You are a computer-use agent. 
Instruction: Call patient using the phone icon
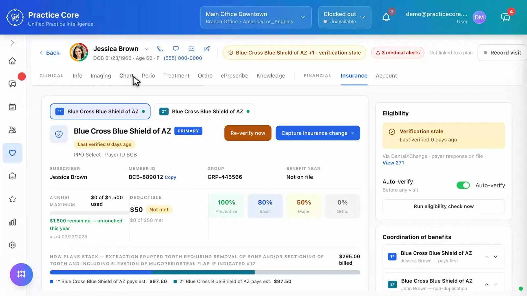click(x=160, y=49)
